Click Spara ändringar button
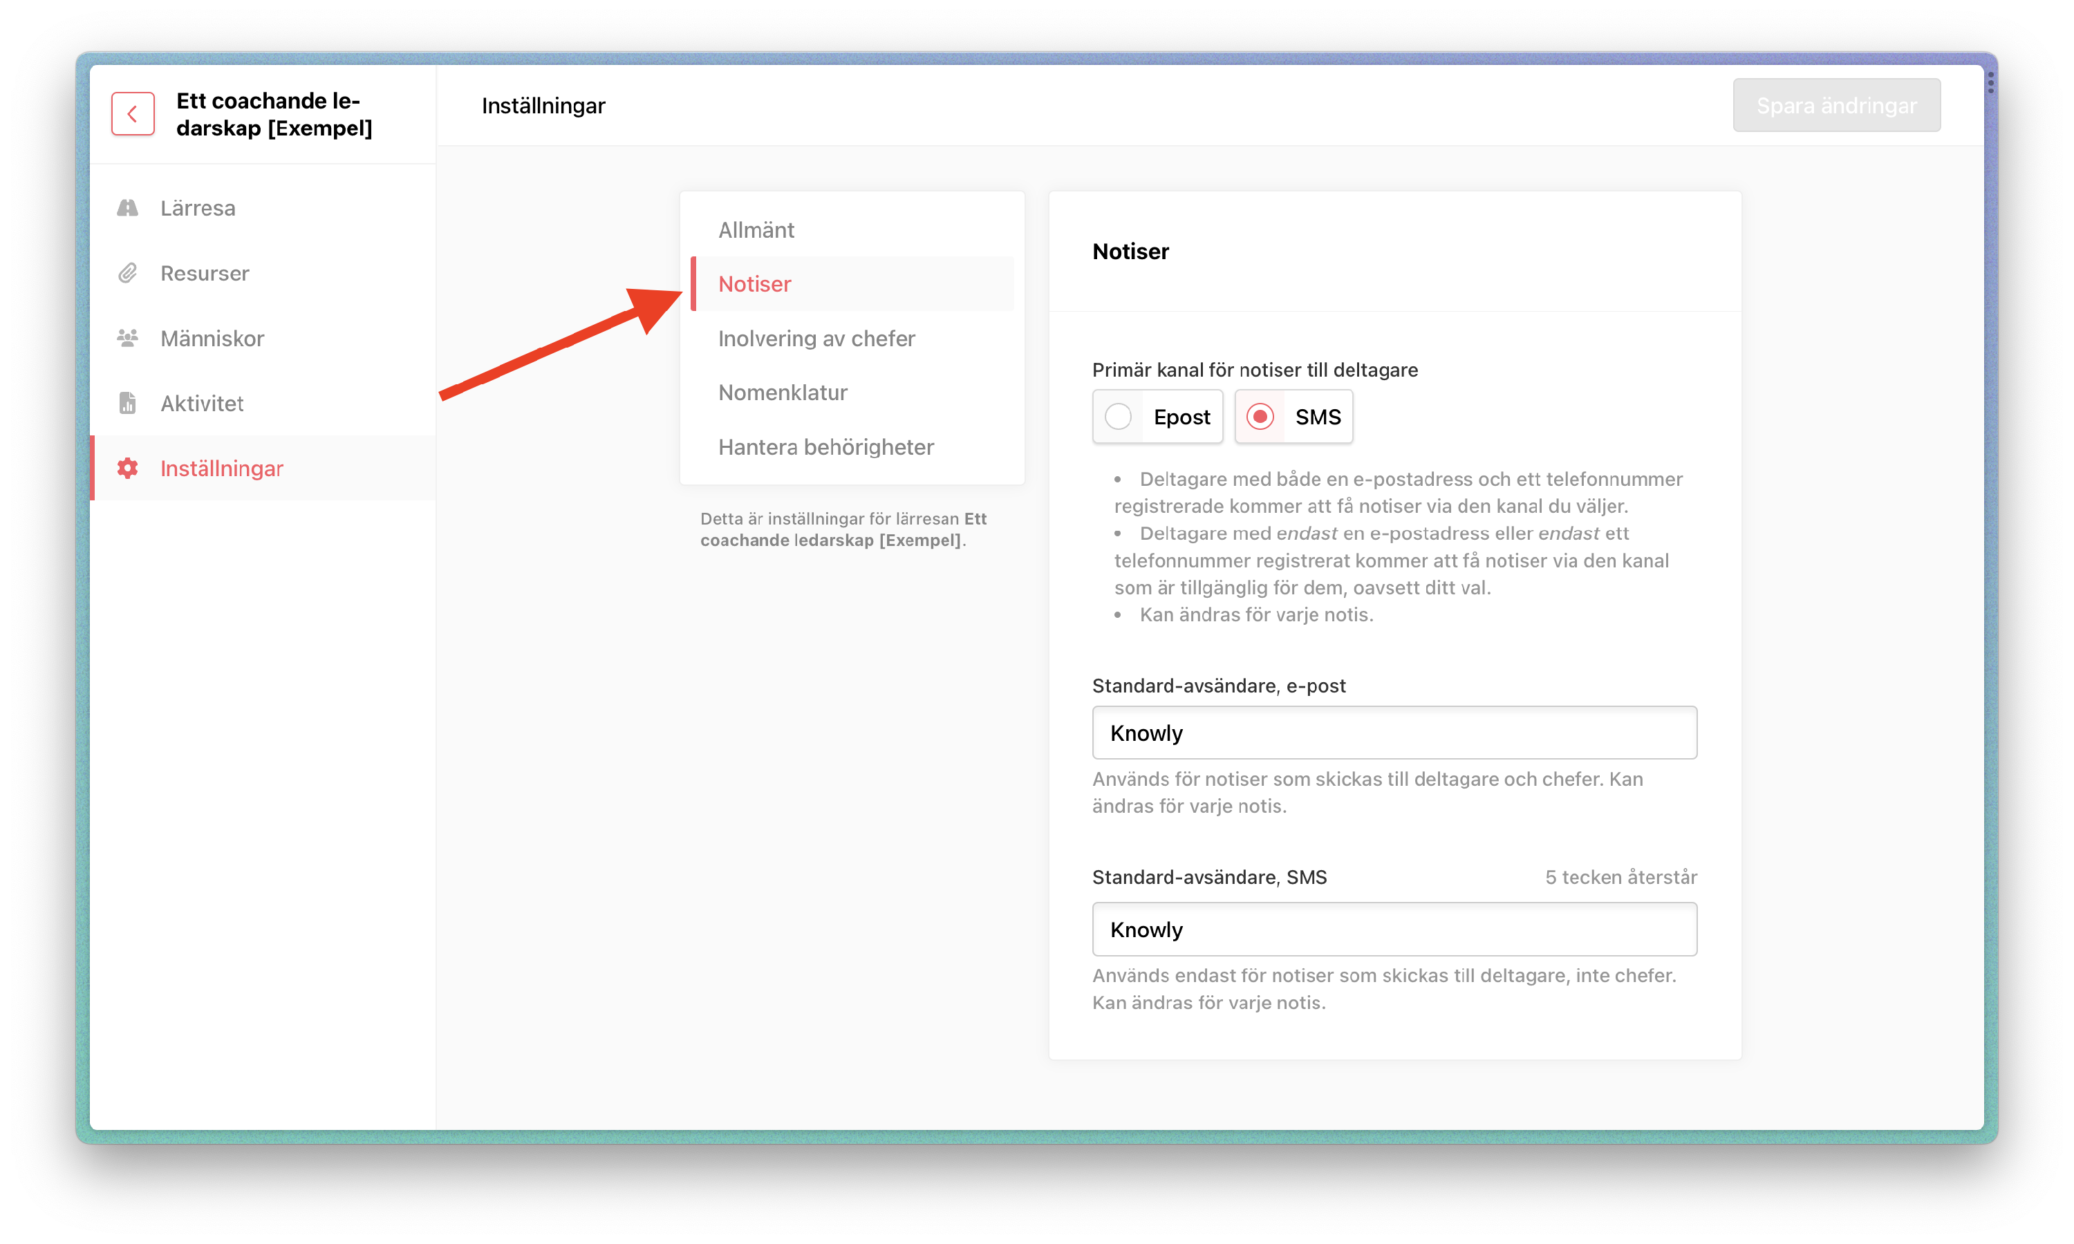This screenshot has height=1244, width=2074. click(x=1836, y=106)
